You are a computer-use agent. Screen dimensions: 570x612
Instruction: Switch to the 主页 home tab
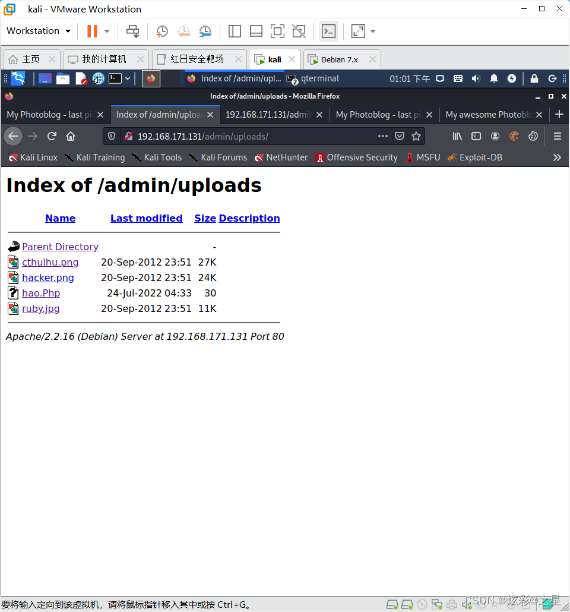(31, 59)
